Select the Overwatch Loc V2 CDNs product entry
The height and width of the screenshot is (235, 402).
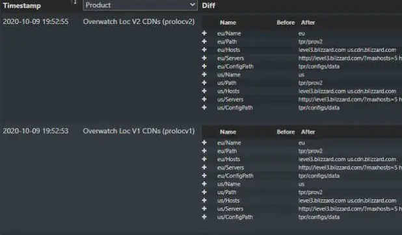[x=139, y=21]
